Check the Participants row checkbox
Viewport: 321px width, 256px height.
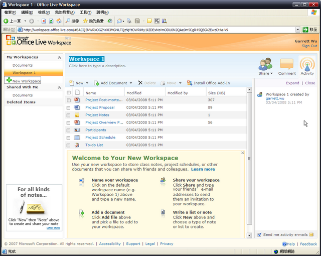pyautogui.click(x=69, y=130)
